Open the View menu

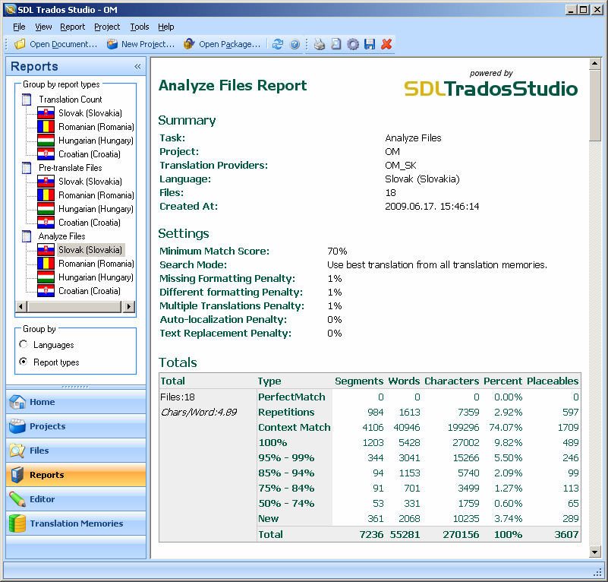[x=43, y=27]
